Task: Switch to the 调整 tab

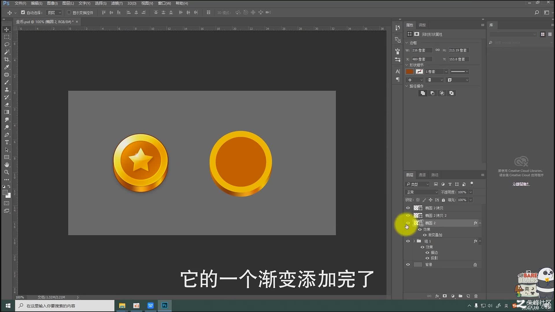Action: point(422,25)
